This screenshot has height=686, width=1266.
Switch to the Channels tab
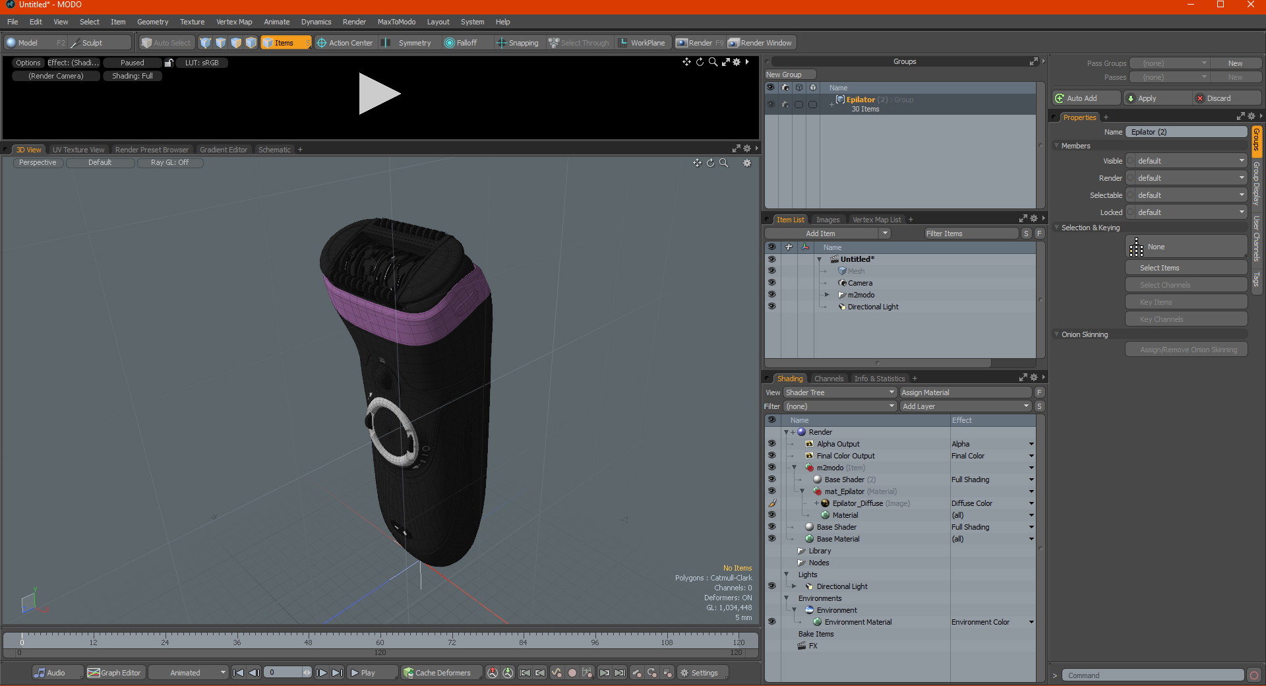[x=829, y=379]
